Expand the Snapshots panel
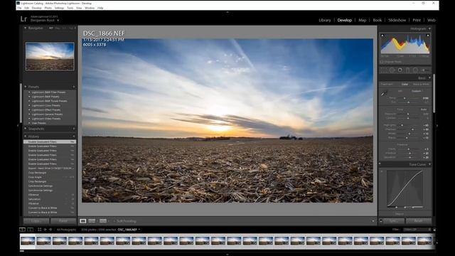 [26, 129]
